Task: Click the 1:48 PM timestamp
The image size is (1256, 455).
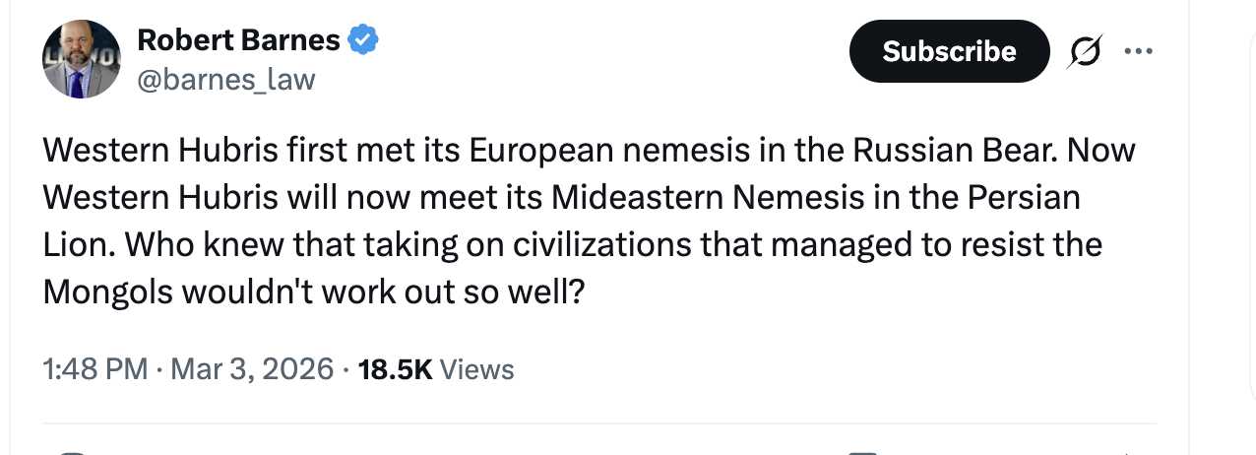Action: pyautogui.click(x=94, y=369)
